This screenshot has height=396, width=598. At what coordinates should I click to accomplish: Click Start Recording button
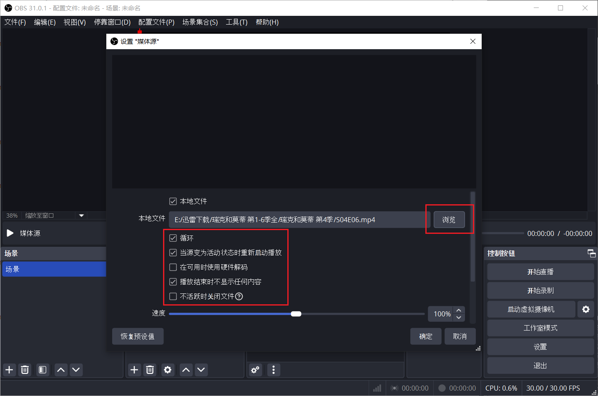(x=540, y=291)
